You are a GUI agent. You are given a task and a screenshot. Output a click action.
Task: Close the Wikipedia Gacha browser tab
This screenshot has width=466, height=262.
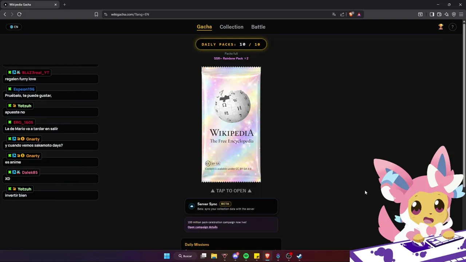pos(55,4)
